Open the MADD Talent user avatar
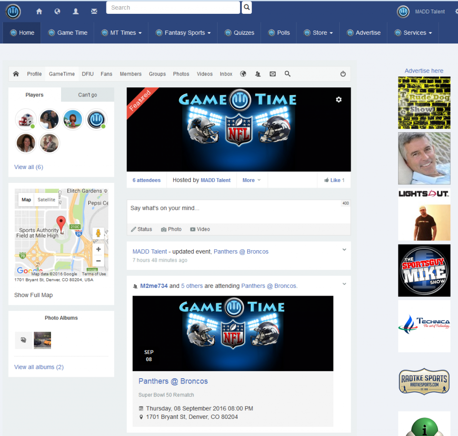458x436 pixels. coord(403,11)
